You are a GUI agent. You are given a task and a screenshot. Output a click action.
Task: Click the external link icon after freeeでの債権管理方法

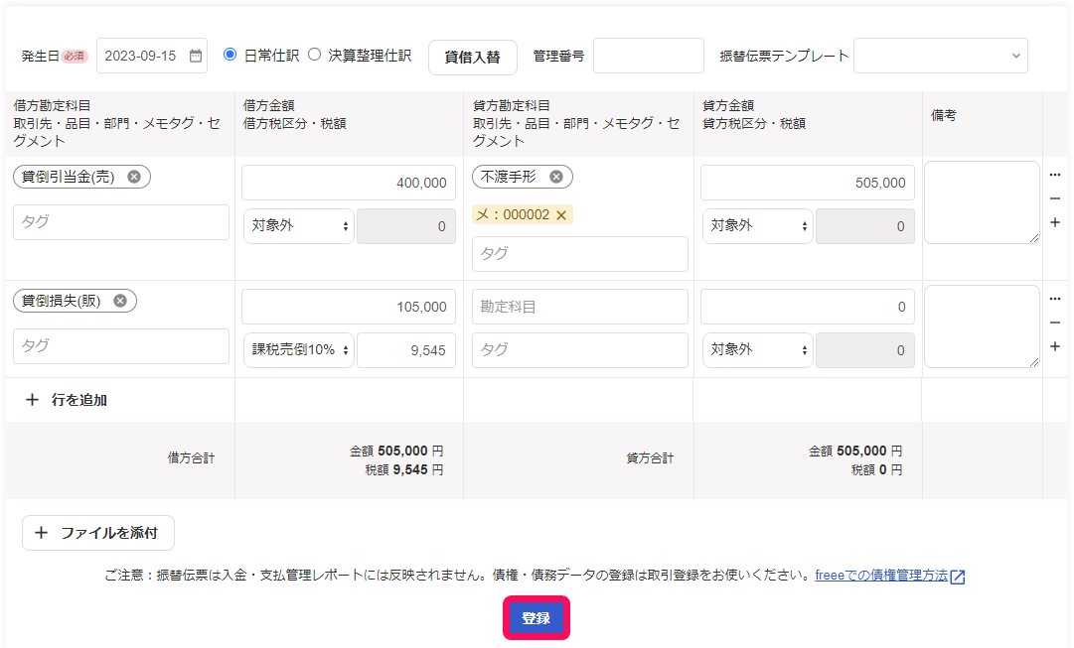pos(958,577)
